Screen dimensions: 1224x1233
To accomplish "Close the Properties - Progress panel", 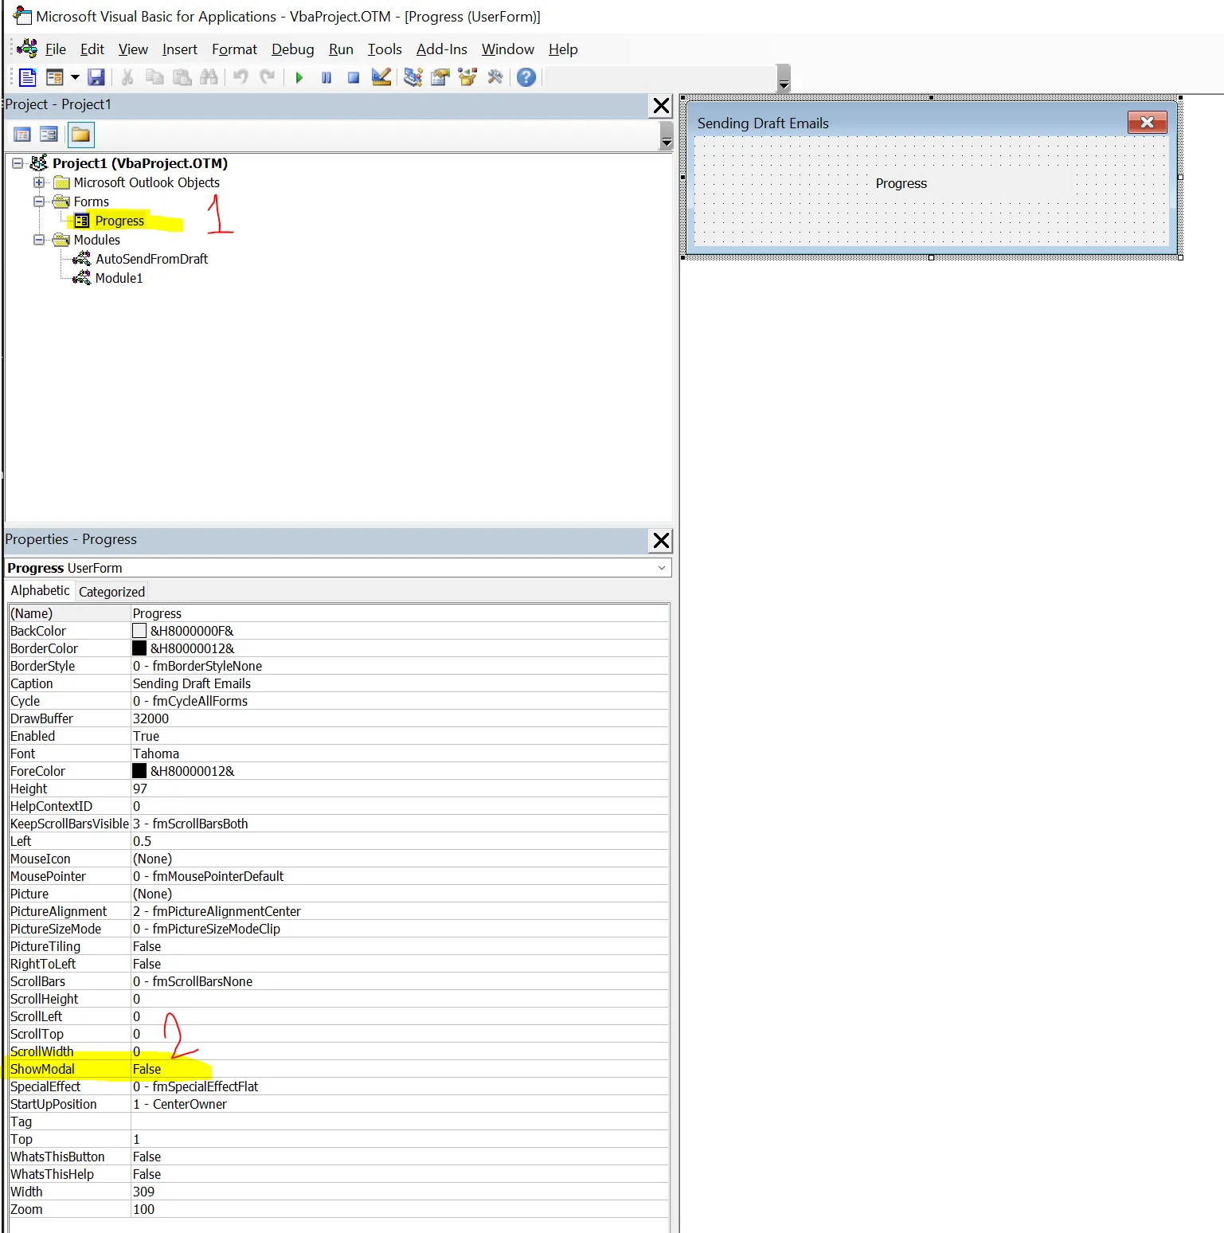I will 661,541.
